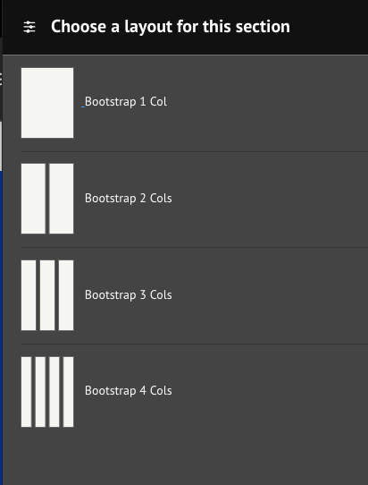Screen dimensions: 368x485
Task: Click middle bar of three-column icon
Action: point(47,295)
